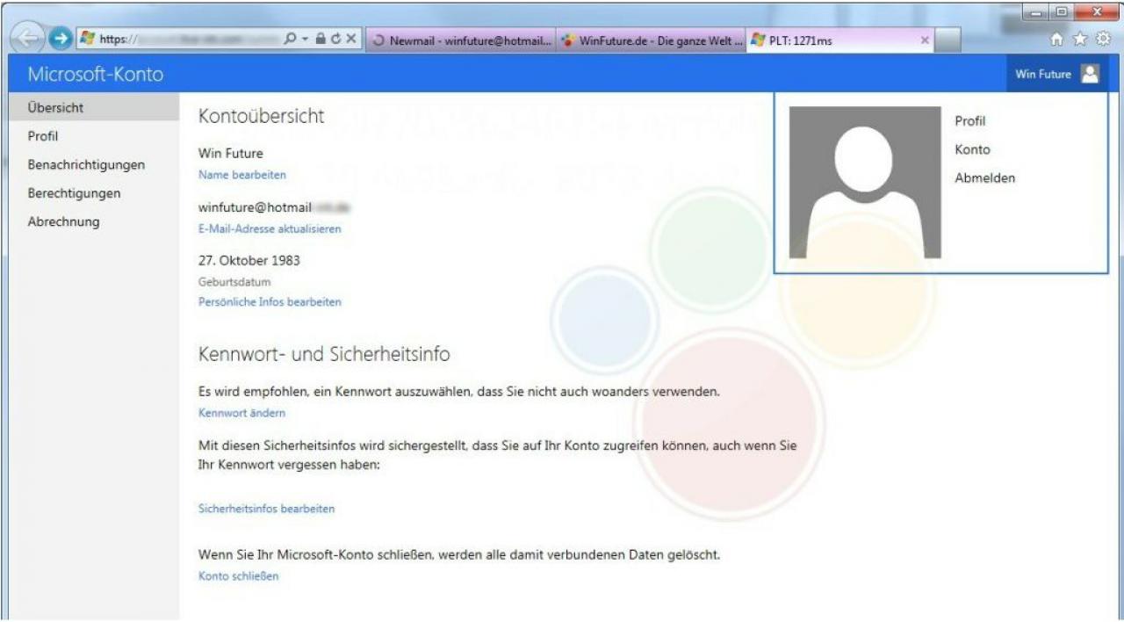Open browser Tools gear icon
The width and height of the screenshot is (1124, 622).
[x=1102, y=40]
